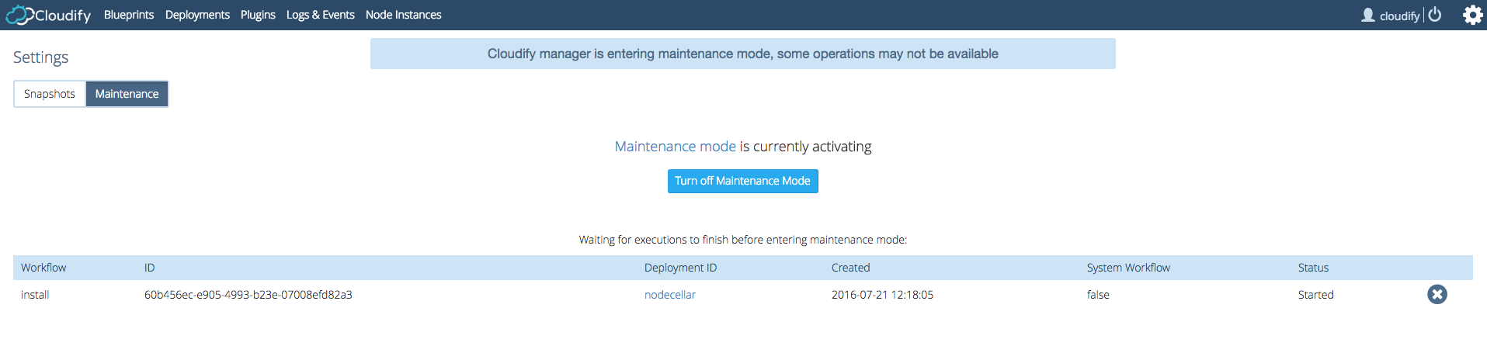Cancel the install execution with X icon
Viewport: 1487px width, 360px height.
[x=1437, y=294]
